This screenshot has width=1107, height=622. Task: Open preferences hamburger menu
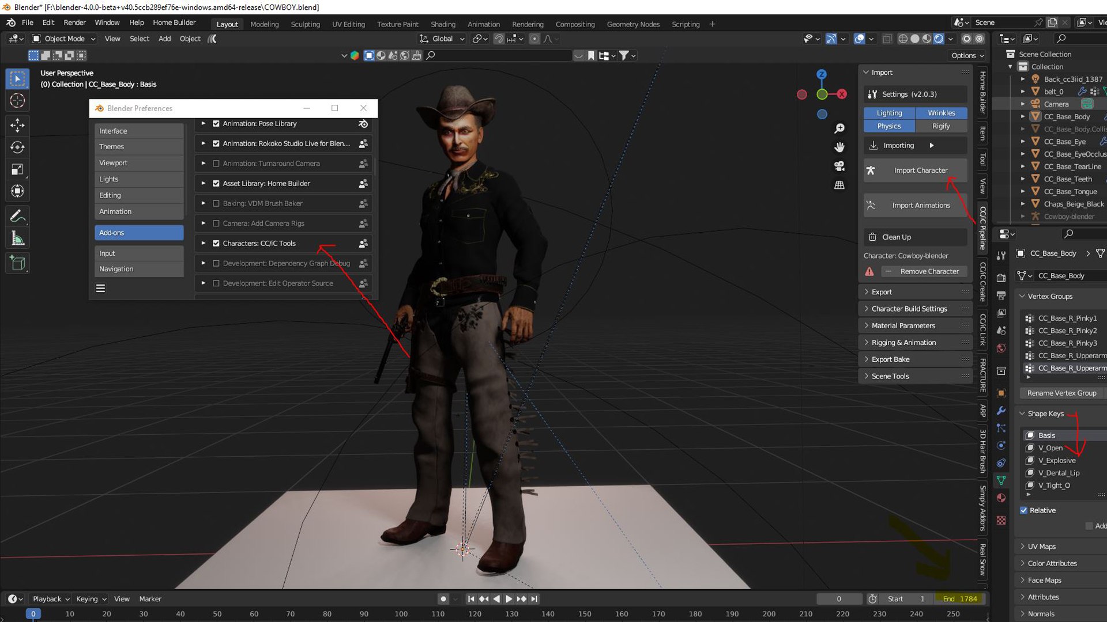[x=100, y=289]
